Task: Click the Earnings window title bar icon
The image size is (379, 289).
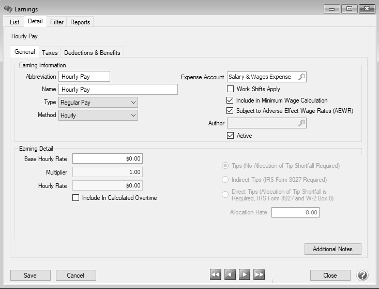Action: point(8,9)
